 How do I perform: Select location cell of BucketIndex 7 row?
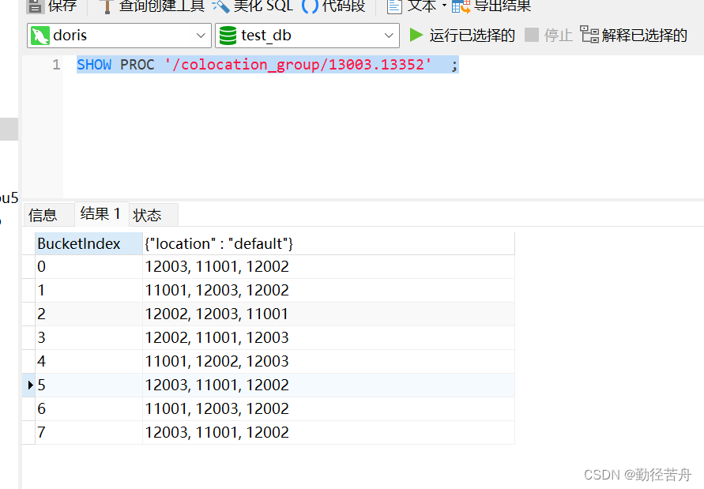pos(329,433)
